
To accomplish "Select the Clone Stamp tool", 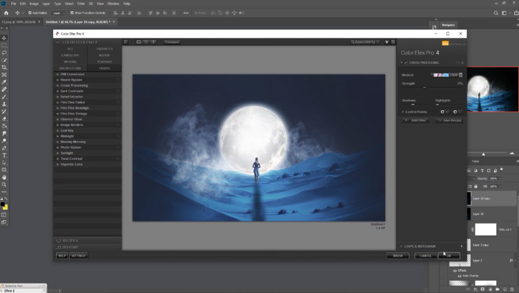I will point(4,104).
